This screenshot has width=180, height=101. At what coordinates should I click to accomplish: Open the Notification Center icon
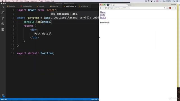click(x=177, y=1)
